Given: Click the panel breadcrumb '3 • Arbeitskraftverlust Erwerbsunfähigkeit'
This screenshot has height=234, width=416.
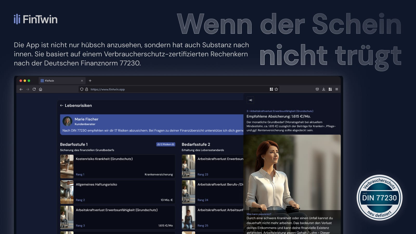Looking at the screenshot, I should point(280,111).
